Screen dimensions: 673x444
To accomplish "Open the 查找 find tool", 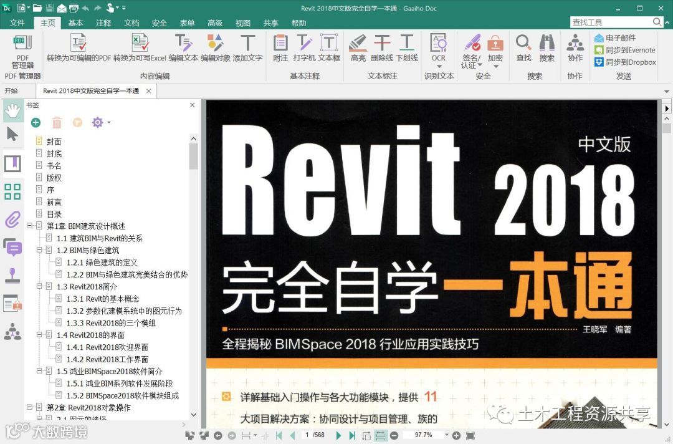I will click(x=523, y=48).
